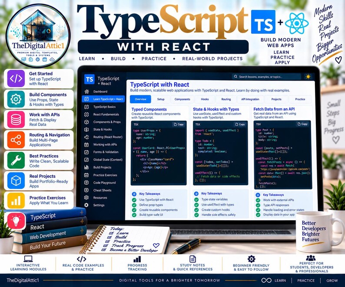Click the purple Get Started code icon
This screenshot has height=287, width=345.
pyautogui.click(x=16, y=78)
